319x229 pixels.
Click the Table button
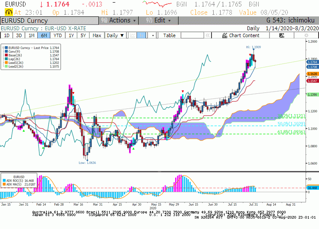click(169, 35)
